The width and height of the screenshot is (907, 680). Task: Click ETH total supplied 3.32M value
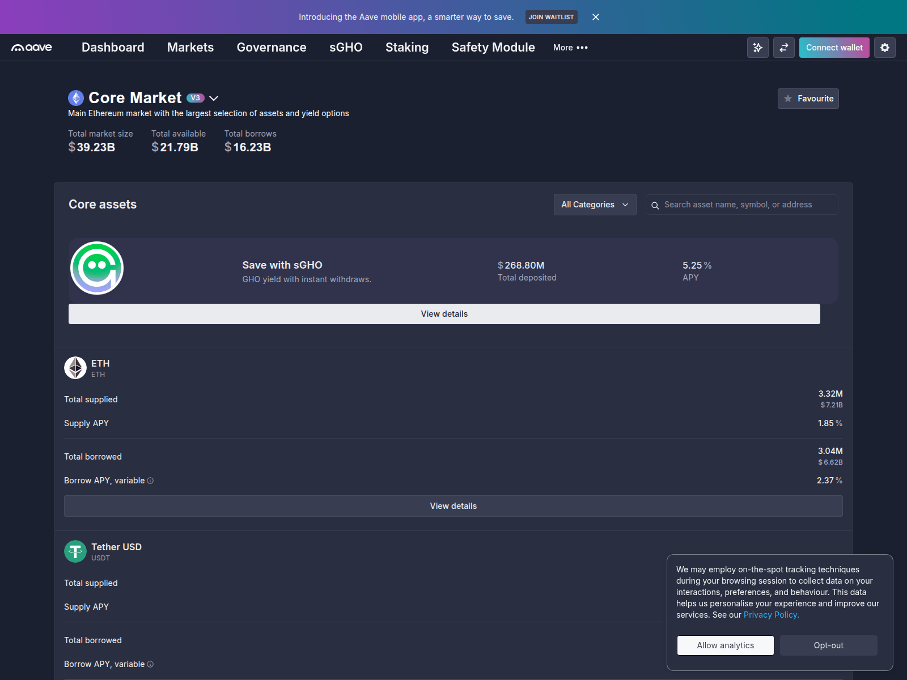click(830, 394)
